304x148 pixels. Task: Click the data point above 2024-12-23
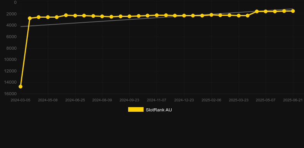point(184,15)
